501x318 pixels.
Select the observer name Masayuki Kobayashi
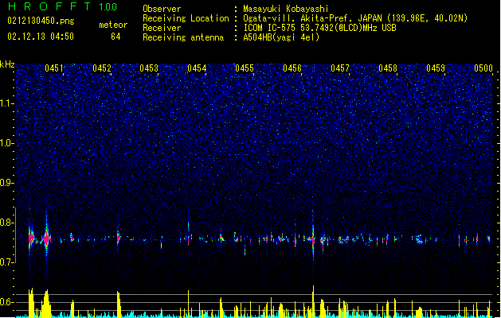click(286, 9)
